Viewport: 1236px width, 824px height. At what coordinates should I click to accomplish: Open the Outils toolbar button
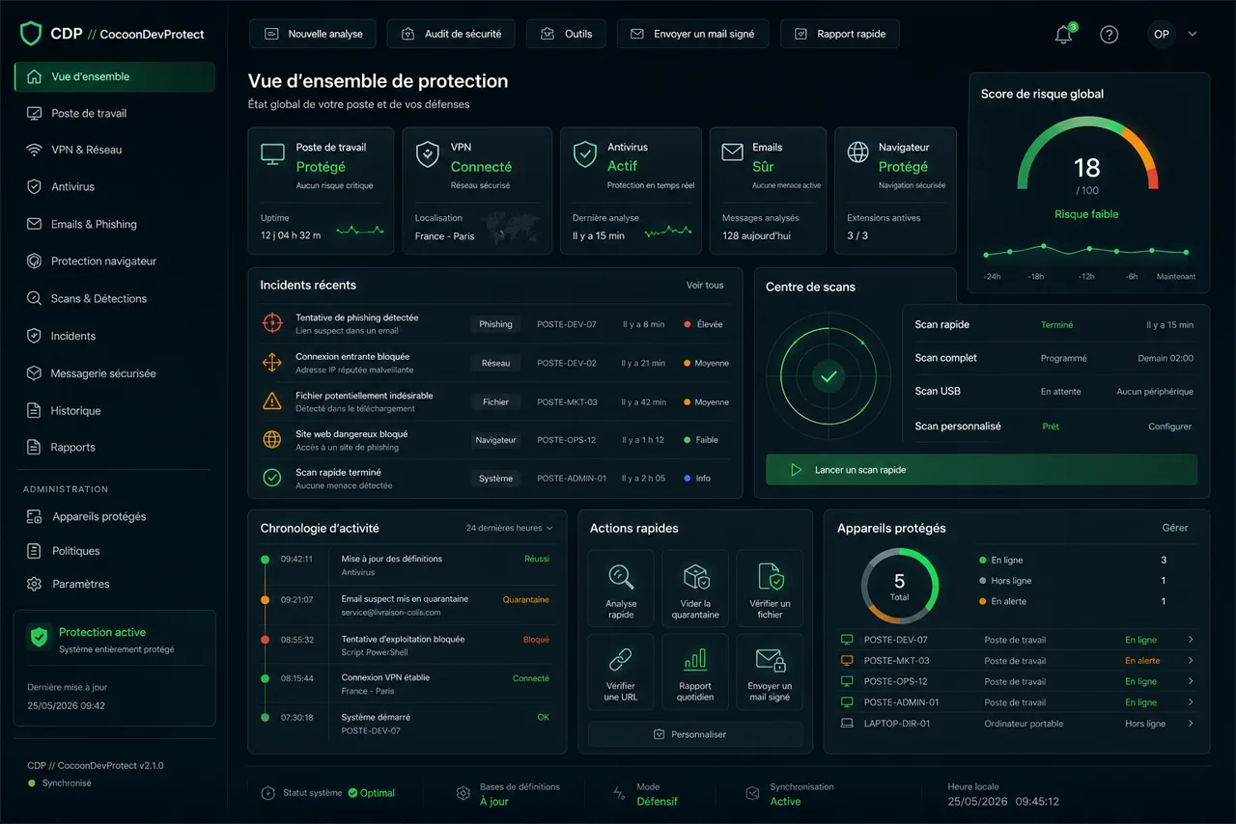click(x=566, y=34)
